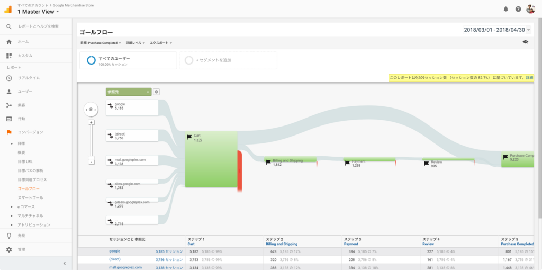Open the help question mark icon
The image size is (542, 270).
click(x=518, y=10)
